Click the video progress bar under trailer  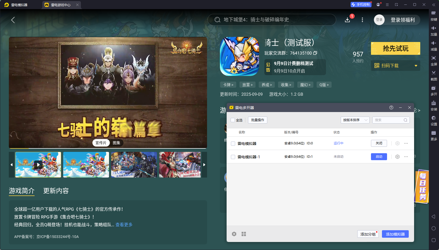(108, 148)
